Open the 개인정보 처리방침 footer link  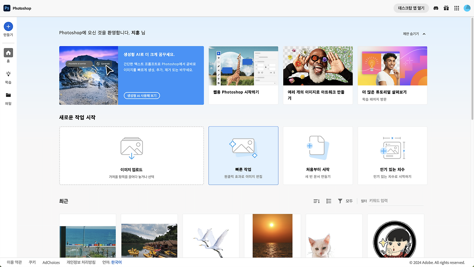81,262
